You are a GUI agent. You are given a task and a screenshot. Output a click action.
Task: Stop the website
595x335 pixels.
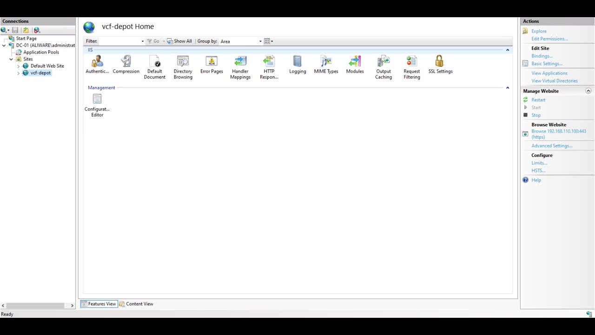(x=536, y=115)
